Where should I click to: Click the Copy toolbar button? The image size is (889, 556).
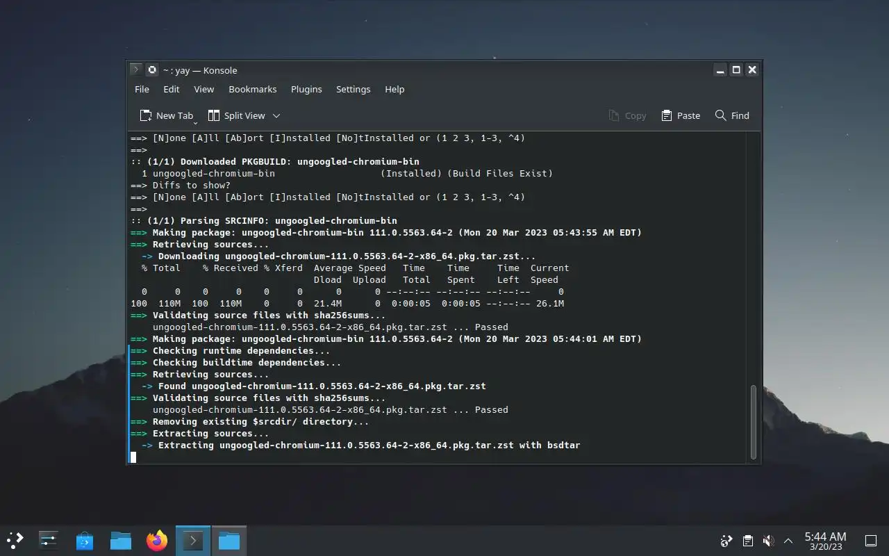tap(627, 115)
